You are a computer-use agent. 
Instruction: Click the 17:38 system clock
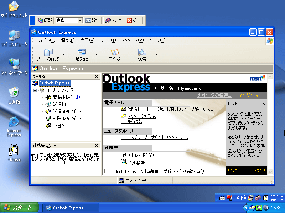pyautogui.click(x=275, y=208)
